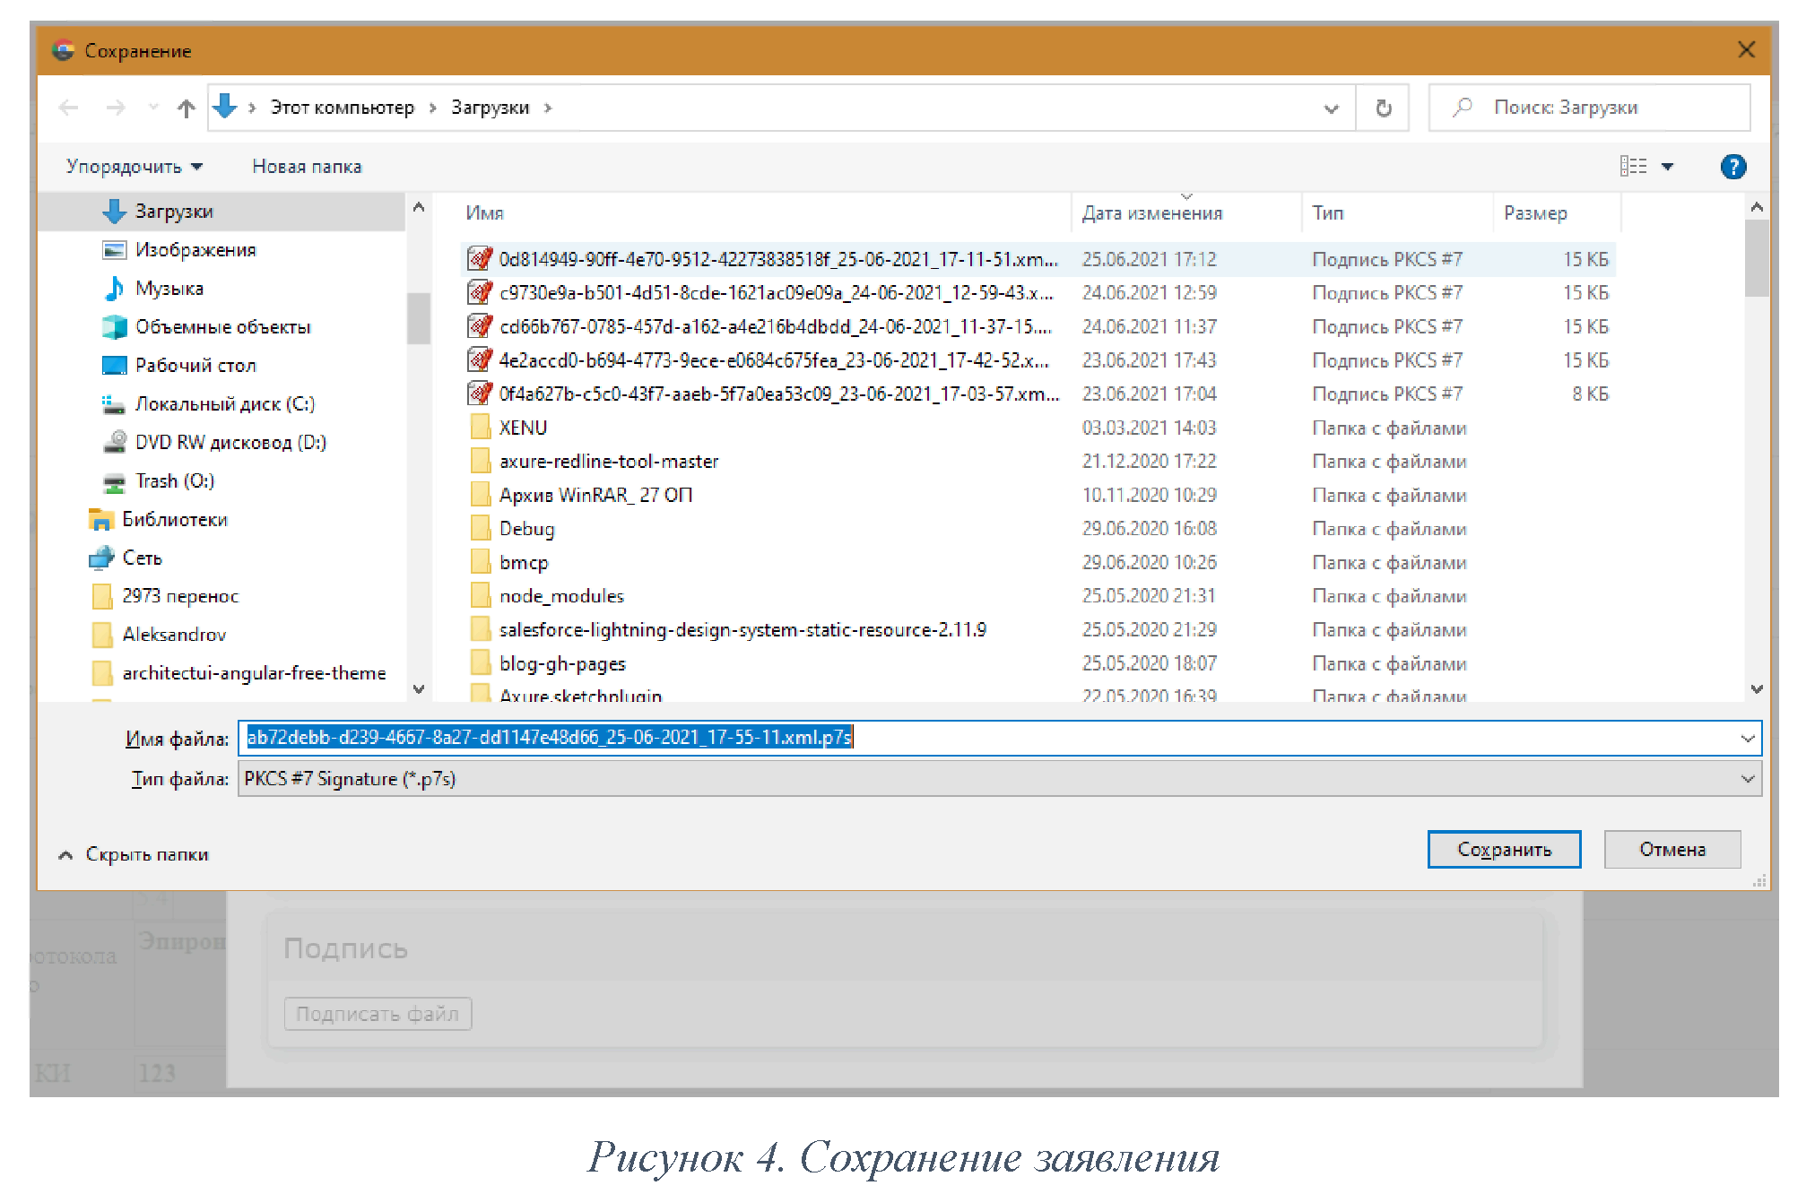Viewport: 1806px width, 1194px height.
Task: Click the refresh folder icon
Action: click(1383, 108)
